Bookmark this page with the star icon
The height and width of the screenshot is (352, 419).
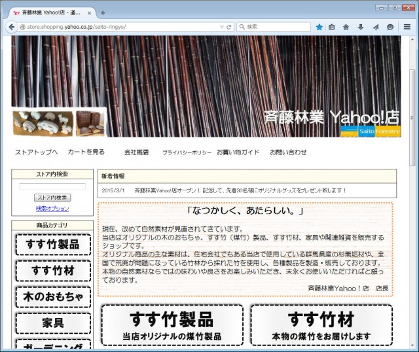tap(319, 27)
